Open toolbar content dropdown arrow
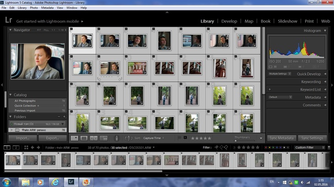Viewport: 334px width, 187px height. tap(261, 138)
